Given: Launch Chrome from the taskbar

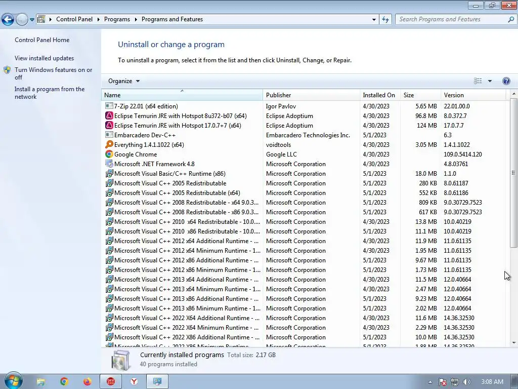Looking at the screenshot, I should pyautogui.click(x=64, y=382).
